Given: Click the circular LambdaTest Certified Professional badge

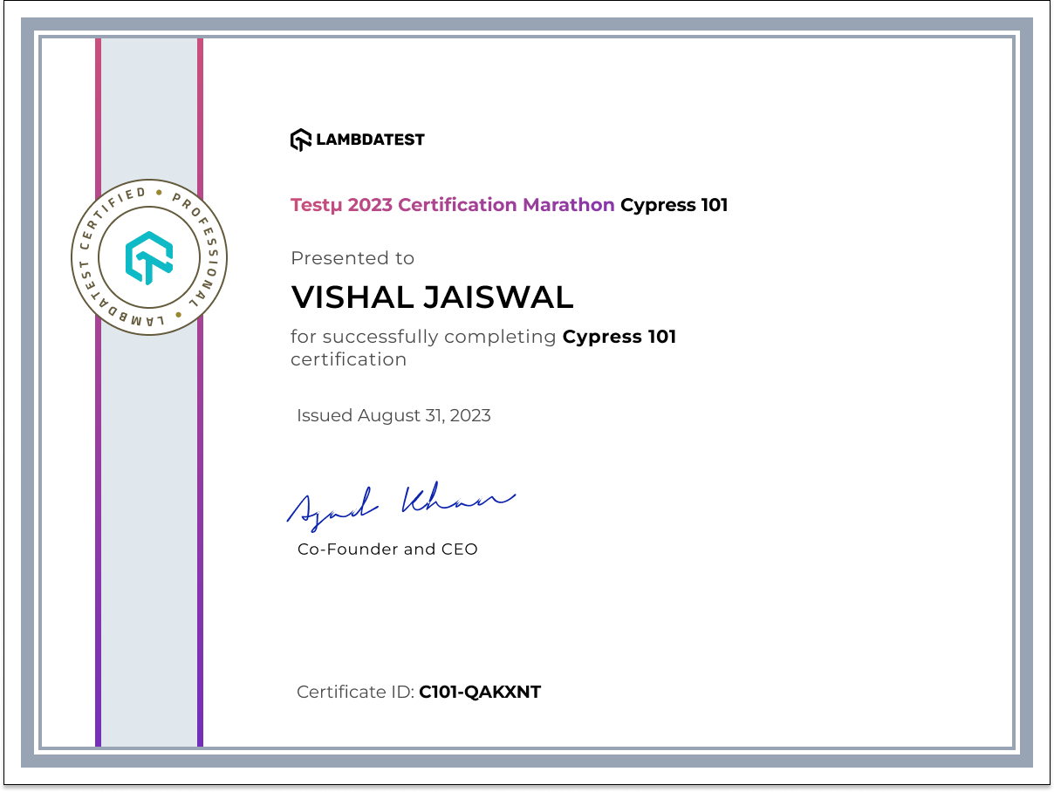Looking at the screenshot, I should pos(148,259).
